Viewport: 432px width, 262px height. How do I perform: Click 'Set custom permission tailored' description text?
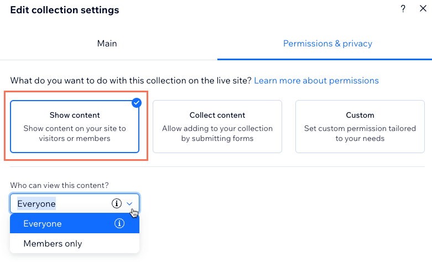click(x=360, y=129)
